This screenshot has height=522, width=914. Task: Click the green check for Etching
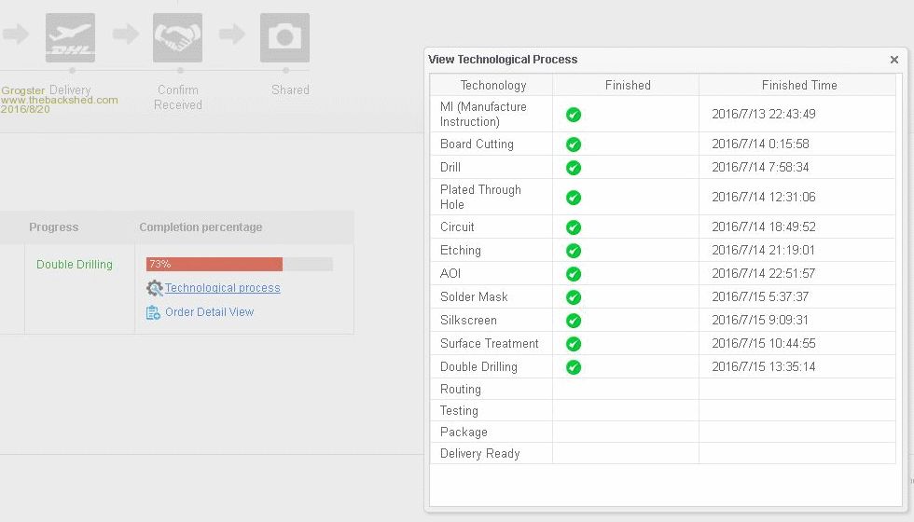tap(574, 251)
